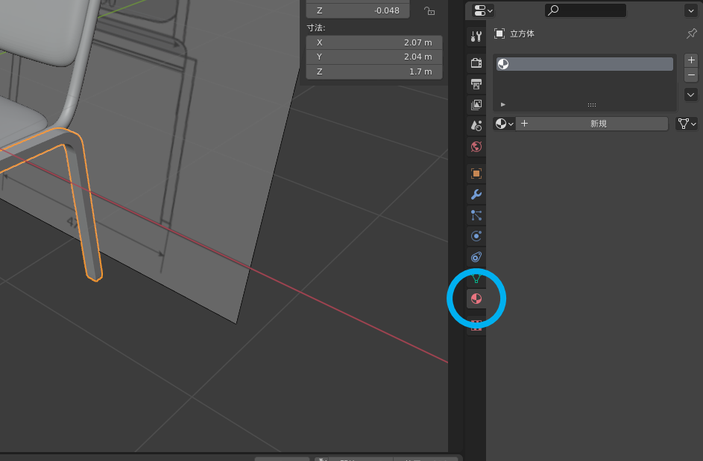Open the Texture properties tab

[476, 325]
